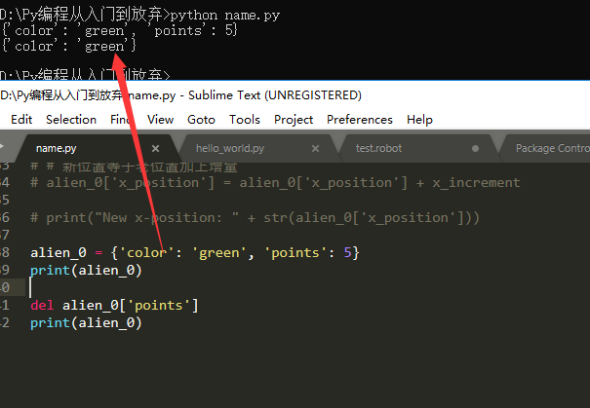Image resolution: width=590 pixels, height=408 pixels.
Task: Click the 'python name.py' command in terminal
Action: (225, 16)
